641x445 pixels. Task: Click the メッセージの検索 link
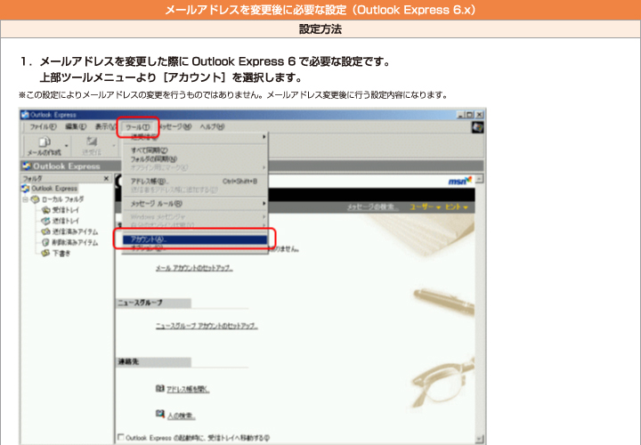tap(373, 207)
